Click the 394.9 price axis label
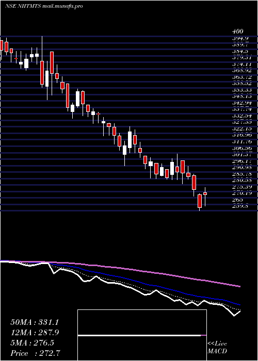 240,38
